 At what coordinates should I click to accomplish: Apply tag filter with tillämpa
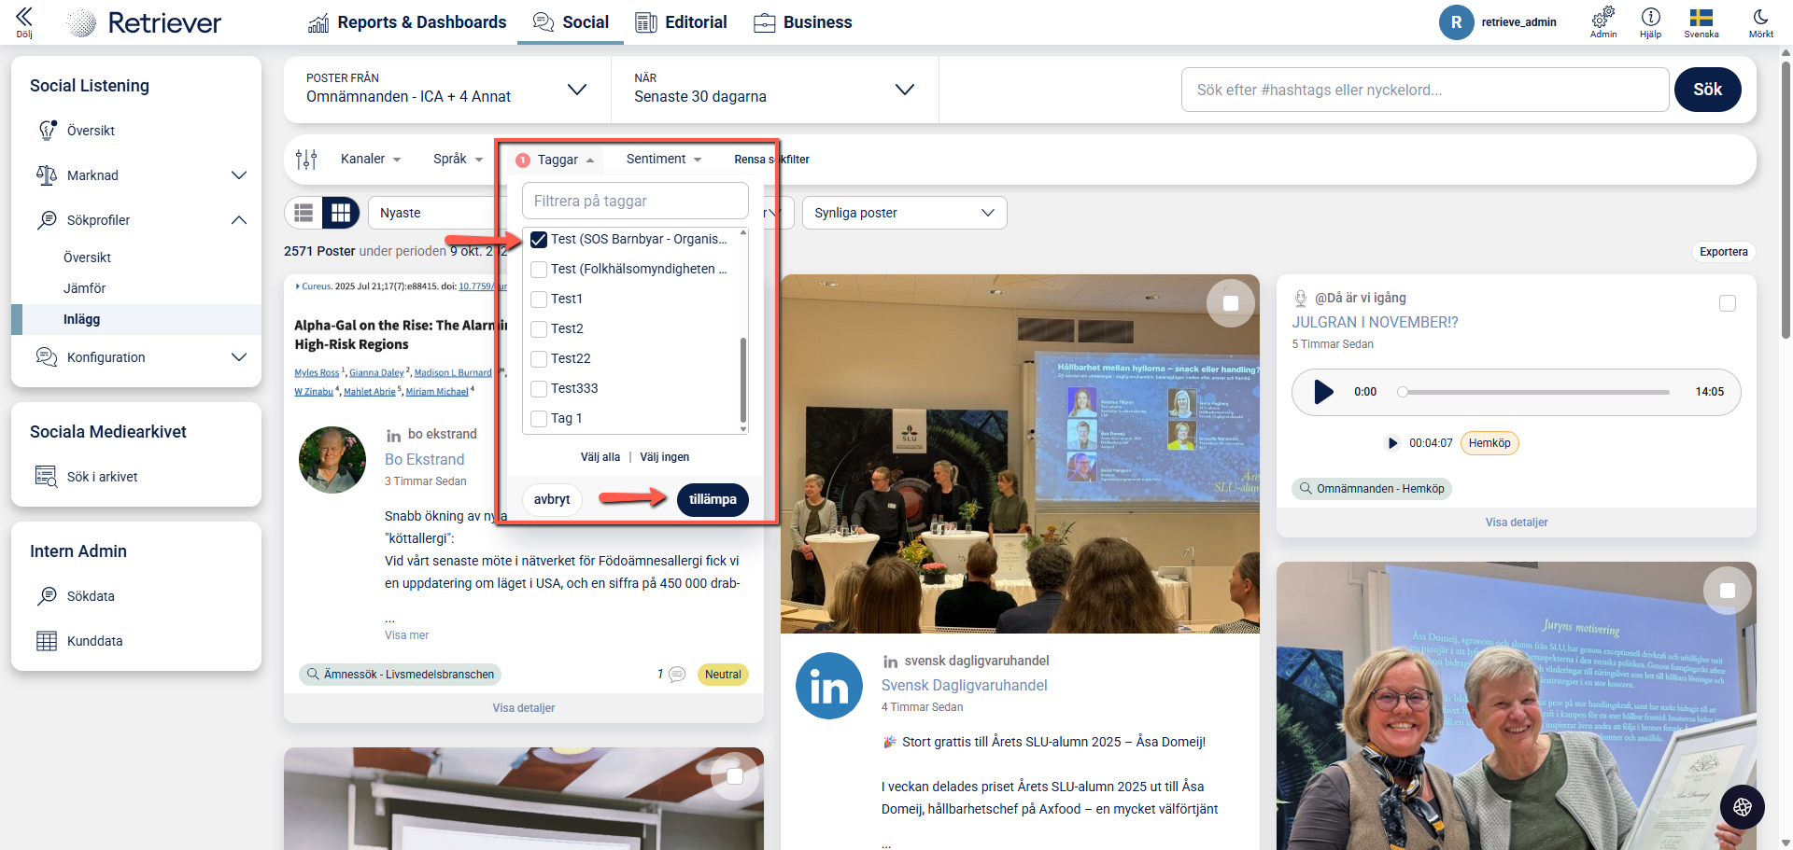pos(713,499)
